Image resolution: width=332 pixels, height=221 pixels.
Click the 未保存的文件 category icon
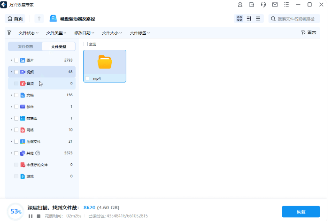tap(23, 165)
